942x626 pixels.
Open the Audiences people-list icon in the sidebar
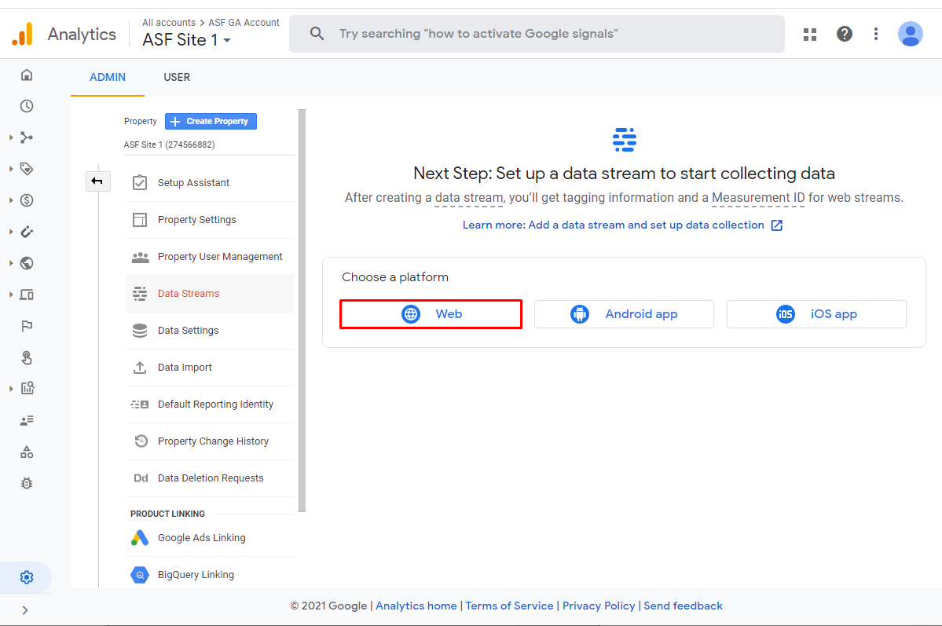[x=27, y=420]
